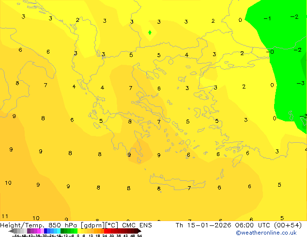Select the cyan legend swatch

pos(59,231)
